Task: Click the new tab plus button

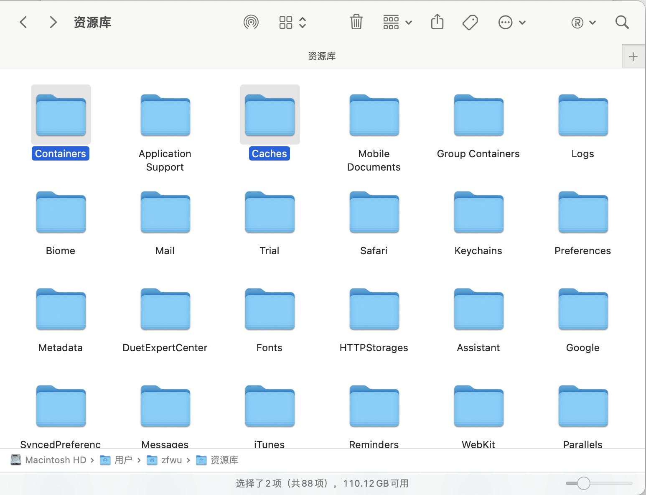Action: click(x=633, y=56)
